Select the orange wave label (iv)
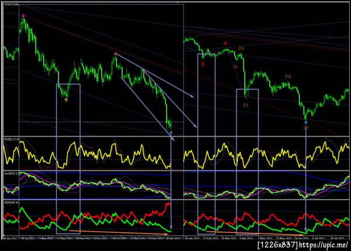 click(288, 76)
